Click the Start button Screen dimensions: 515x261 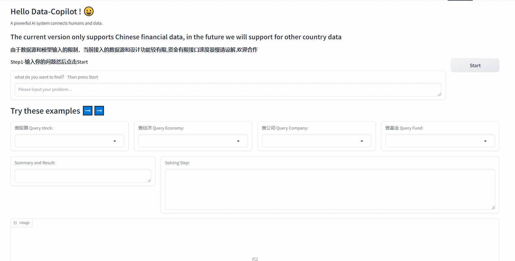click(475, 65)
